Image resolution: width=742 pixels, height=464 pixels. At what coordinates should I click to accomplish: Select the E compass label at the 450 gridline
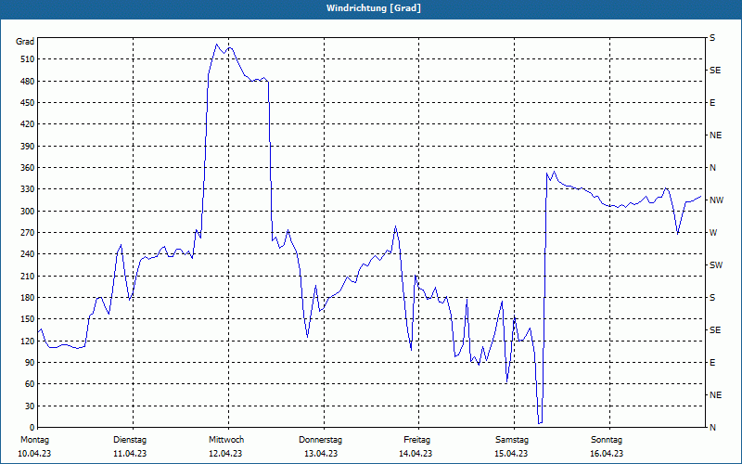tap(712, 103)
